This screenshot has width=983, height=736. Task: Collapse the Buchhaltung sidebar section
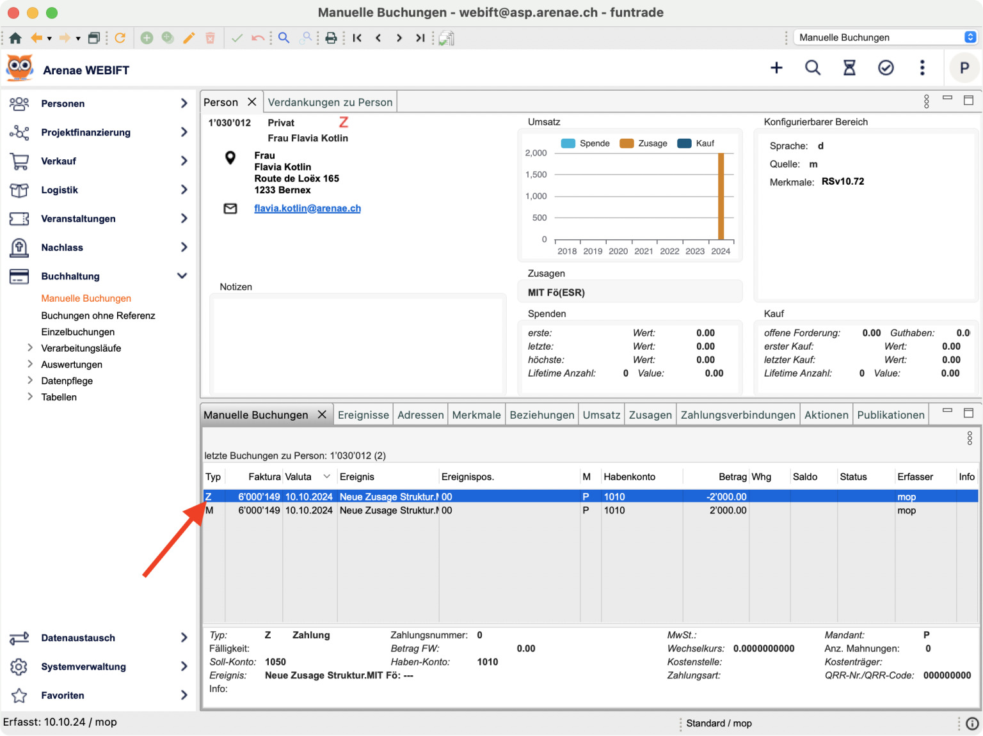[182, 276]
